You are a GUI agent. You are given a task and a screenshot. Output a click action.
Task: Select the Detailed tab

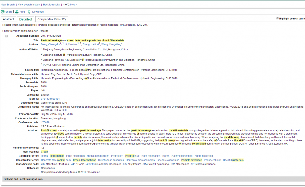click(x=25, y=19)
